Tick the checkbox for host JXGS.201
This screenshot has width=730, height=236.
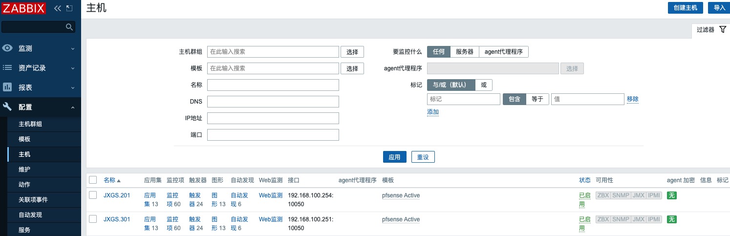point(93,195)
